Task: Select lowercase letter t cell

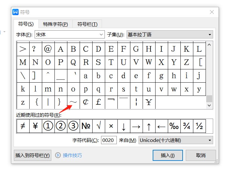Action: pos(136,89)
